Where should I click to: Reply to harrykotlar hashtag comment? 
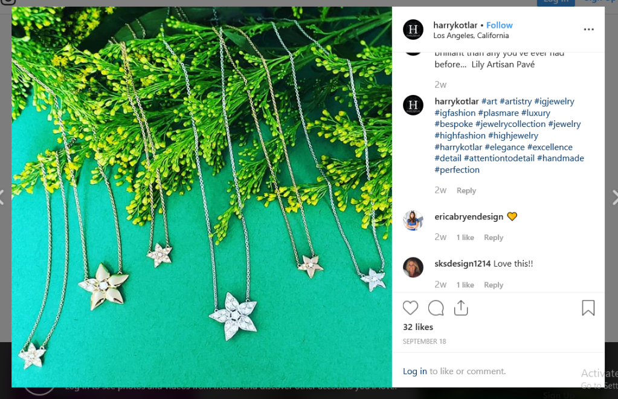[x=466, y=190]
